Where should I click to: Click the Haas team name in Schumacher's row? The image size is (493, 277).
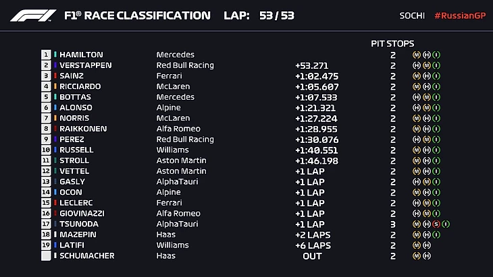click(x=165, y=256)
